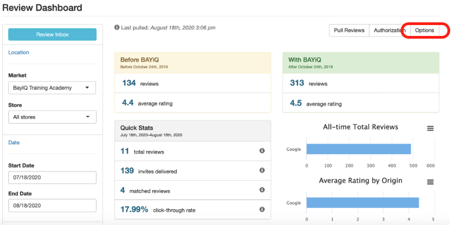The image size is (454, 226).
Task: Open Average Rating by Origin chart menu
Action: coord(430,182)
